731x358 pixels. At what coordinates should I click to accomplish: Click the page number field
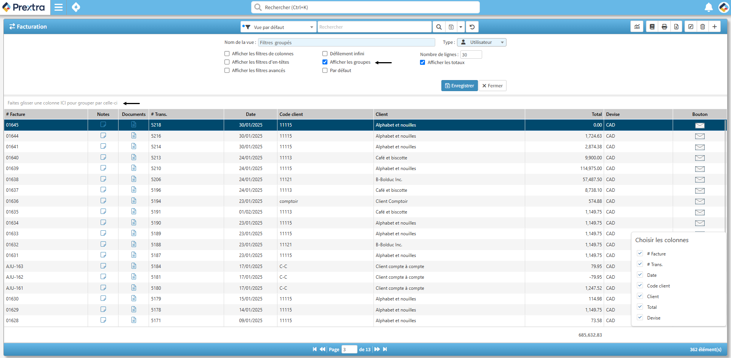349,349
